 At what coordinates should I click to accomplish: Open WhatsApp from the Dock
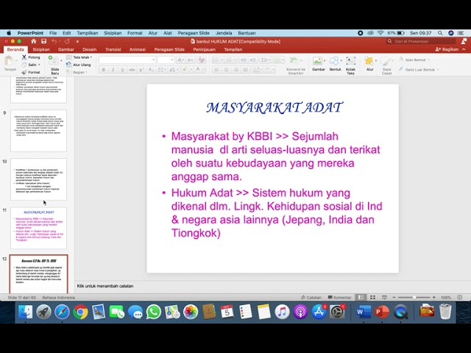tap(154, 312)
